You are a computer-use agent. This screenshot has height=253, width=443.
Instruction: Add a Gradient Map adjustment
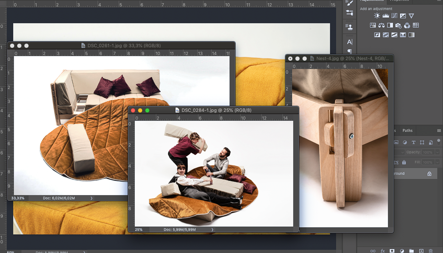[411, 35]
